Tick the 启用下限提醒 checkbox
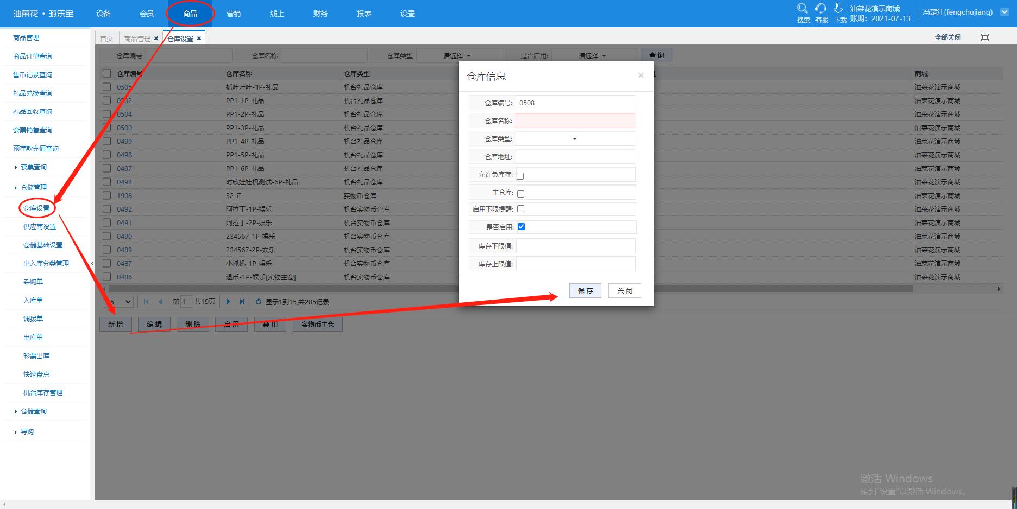Screen dimensions: 1017x509 click(520, 209)
